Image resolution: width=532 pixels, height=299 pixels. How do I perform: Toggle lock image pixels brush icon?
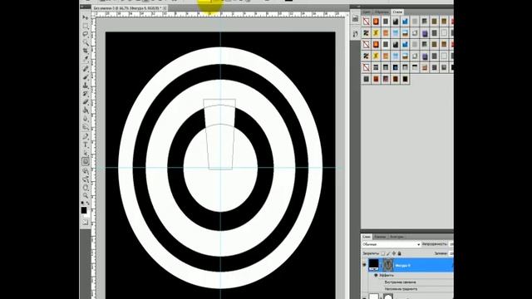(388, 253)
